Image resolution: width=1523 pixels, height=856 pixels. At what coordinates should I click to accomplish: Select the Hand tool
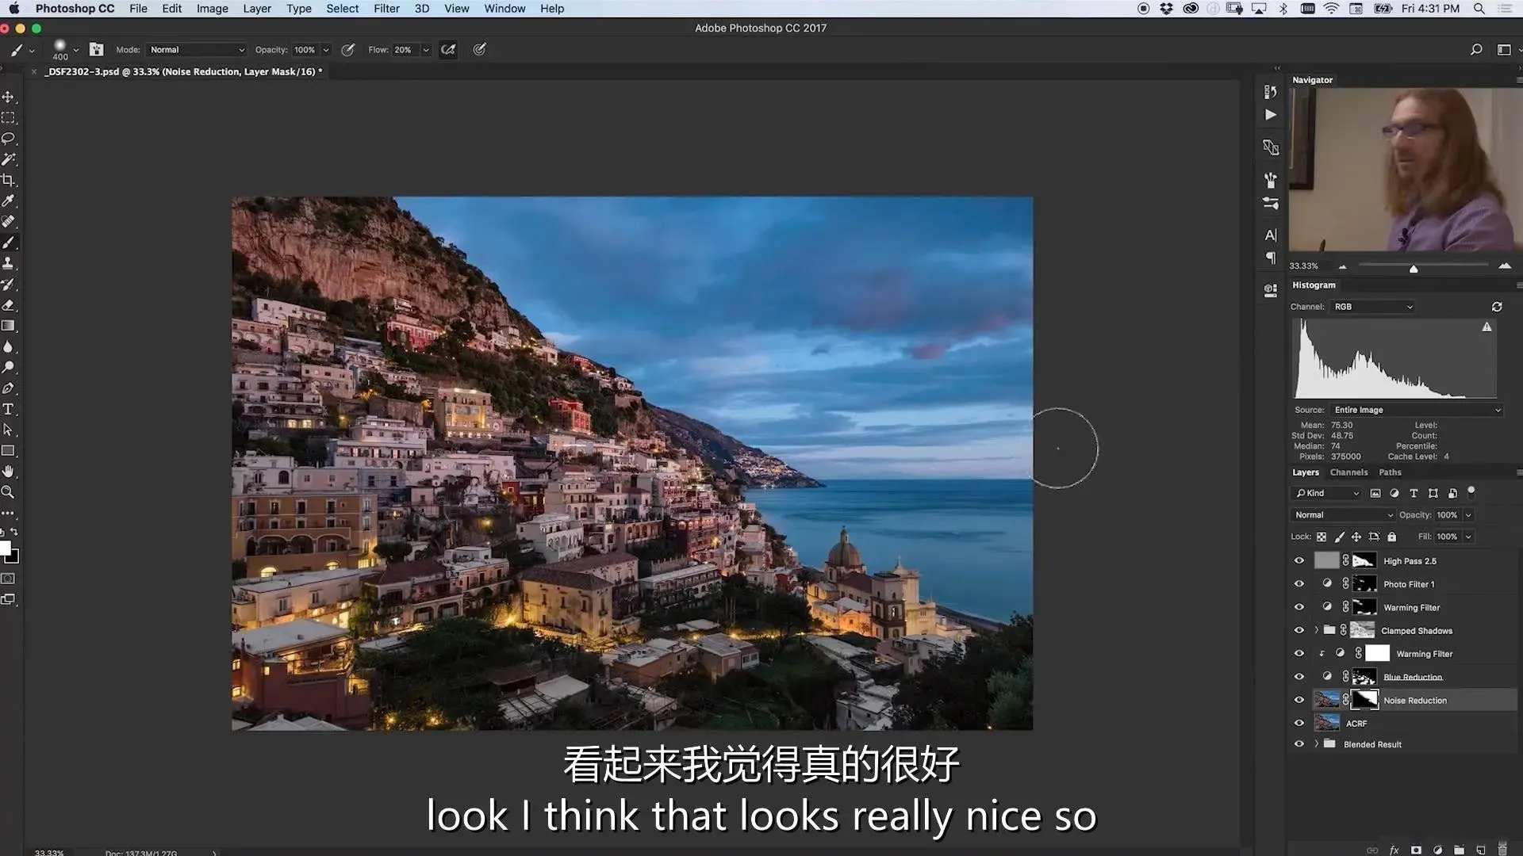coord(8,472)
